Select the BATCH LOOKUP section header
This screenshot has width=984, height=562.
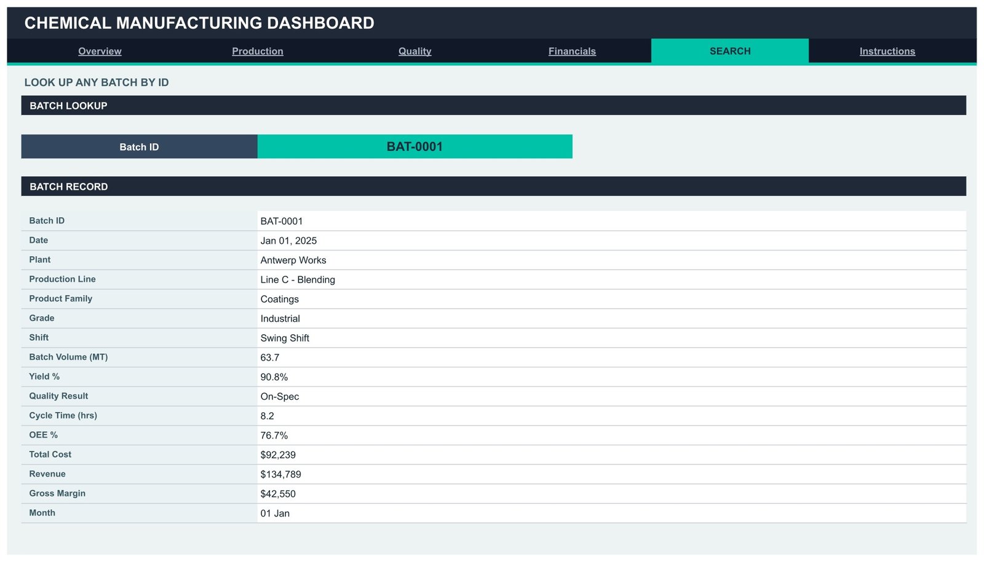point(494,106)
